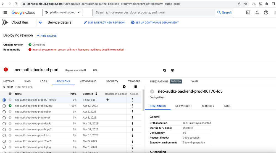The width and height of the screenshot is (276, 153).
Task: Open revision panel YAML tab
Action: point(227,106)
